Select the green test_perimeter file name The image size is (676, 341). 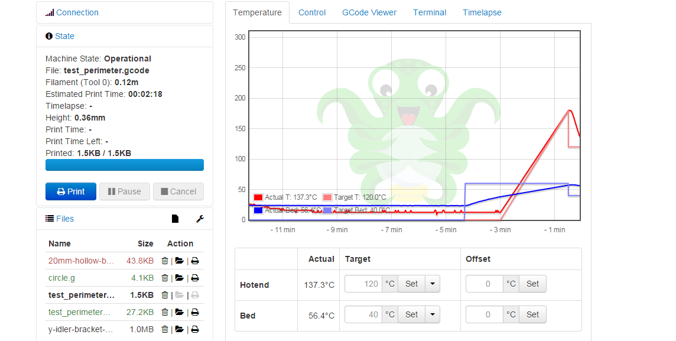[x=79, y=312]
